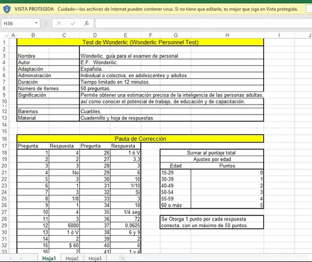
Task: Select the 'Duración' cell
Action: click(33, 82)
